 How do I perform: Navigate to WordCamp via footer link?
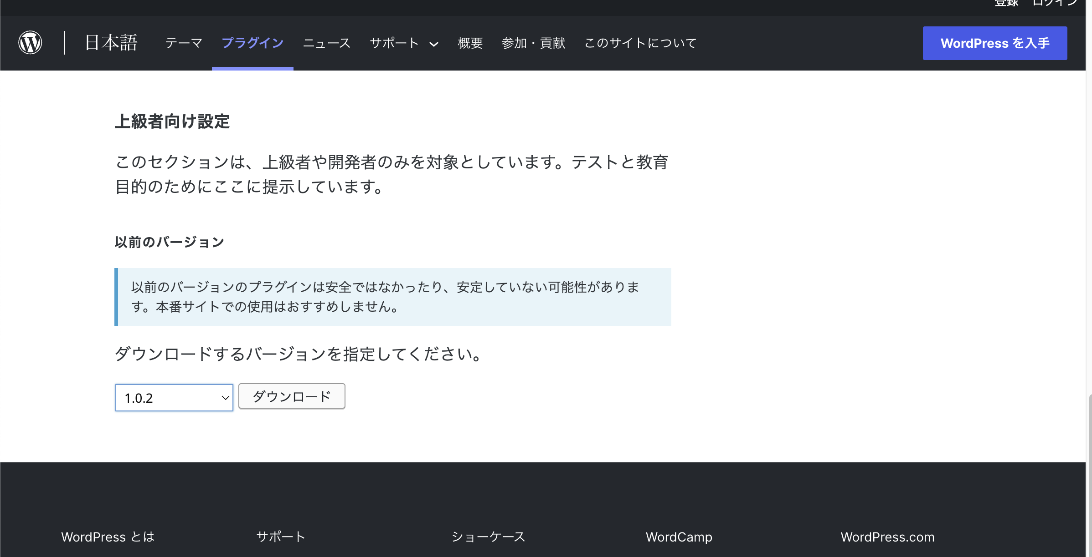[679, 537]
